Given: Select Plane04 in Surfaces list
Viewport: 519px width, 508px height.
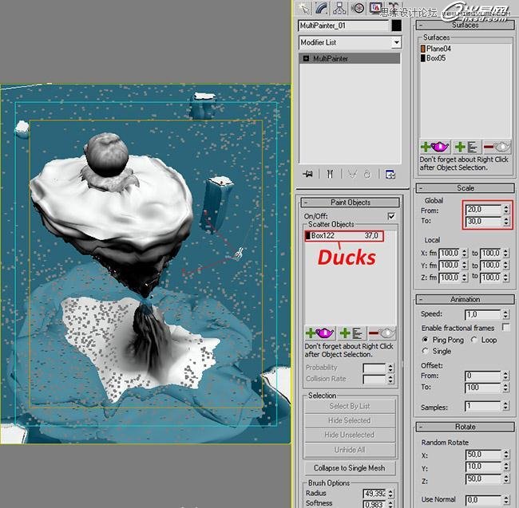Looking at the screenshot, I should tap(439, 49).
